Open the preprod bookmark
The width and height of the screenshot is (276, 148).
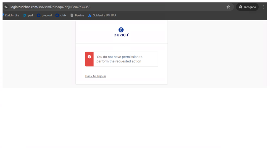44,15
